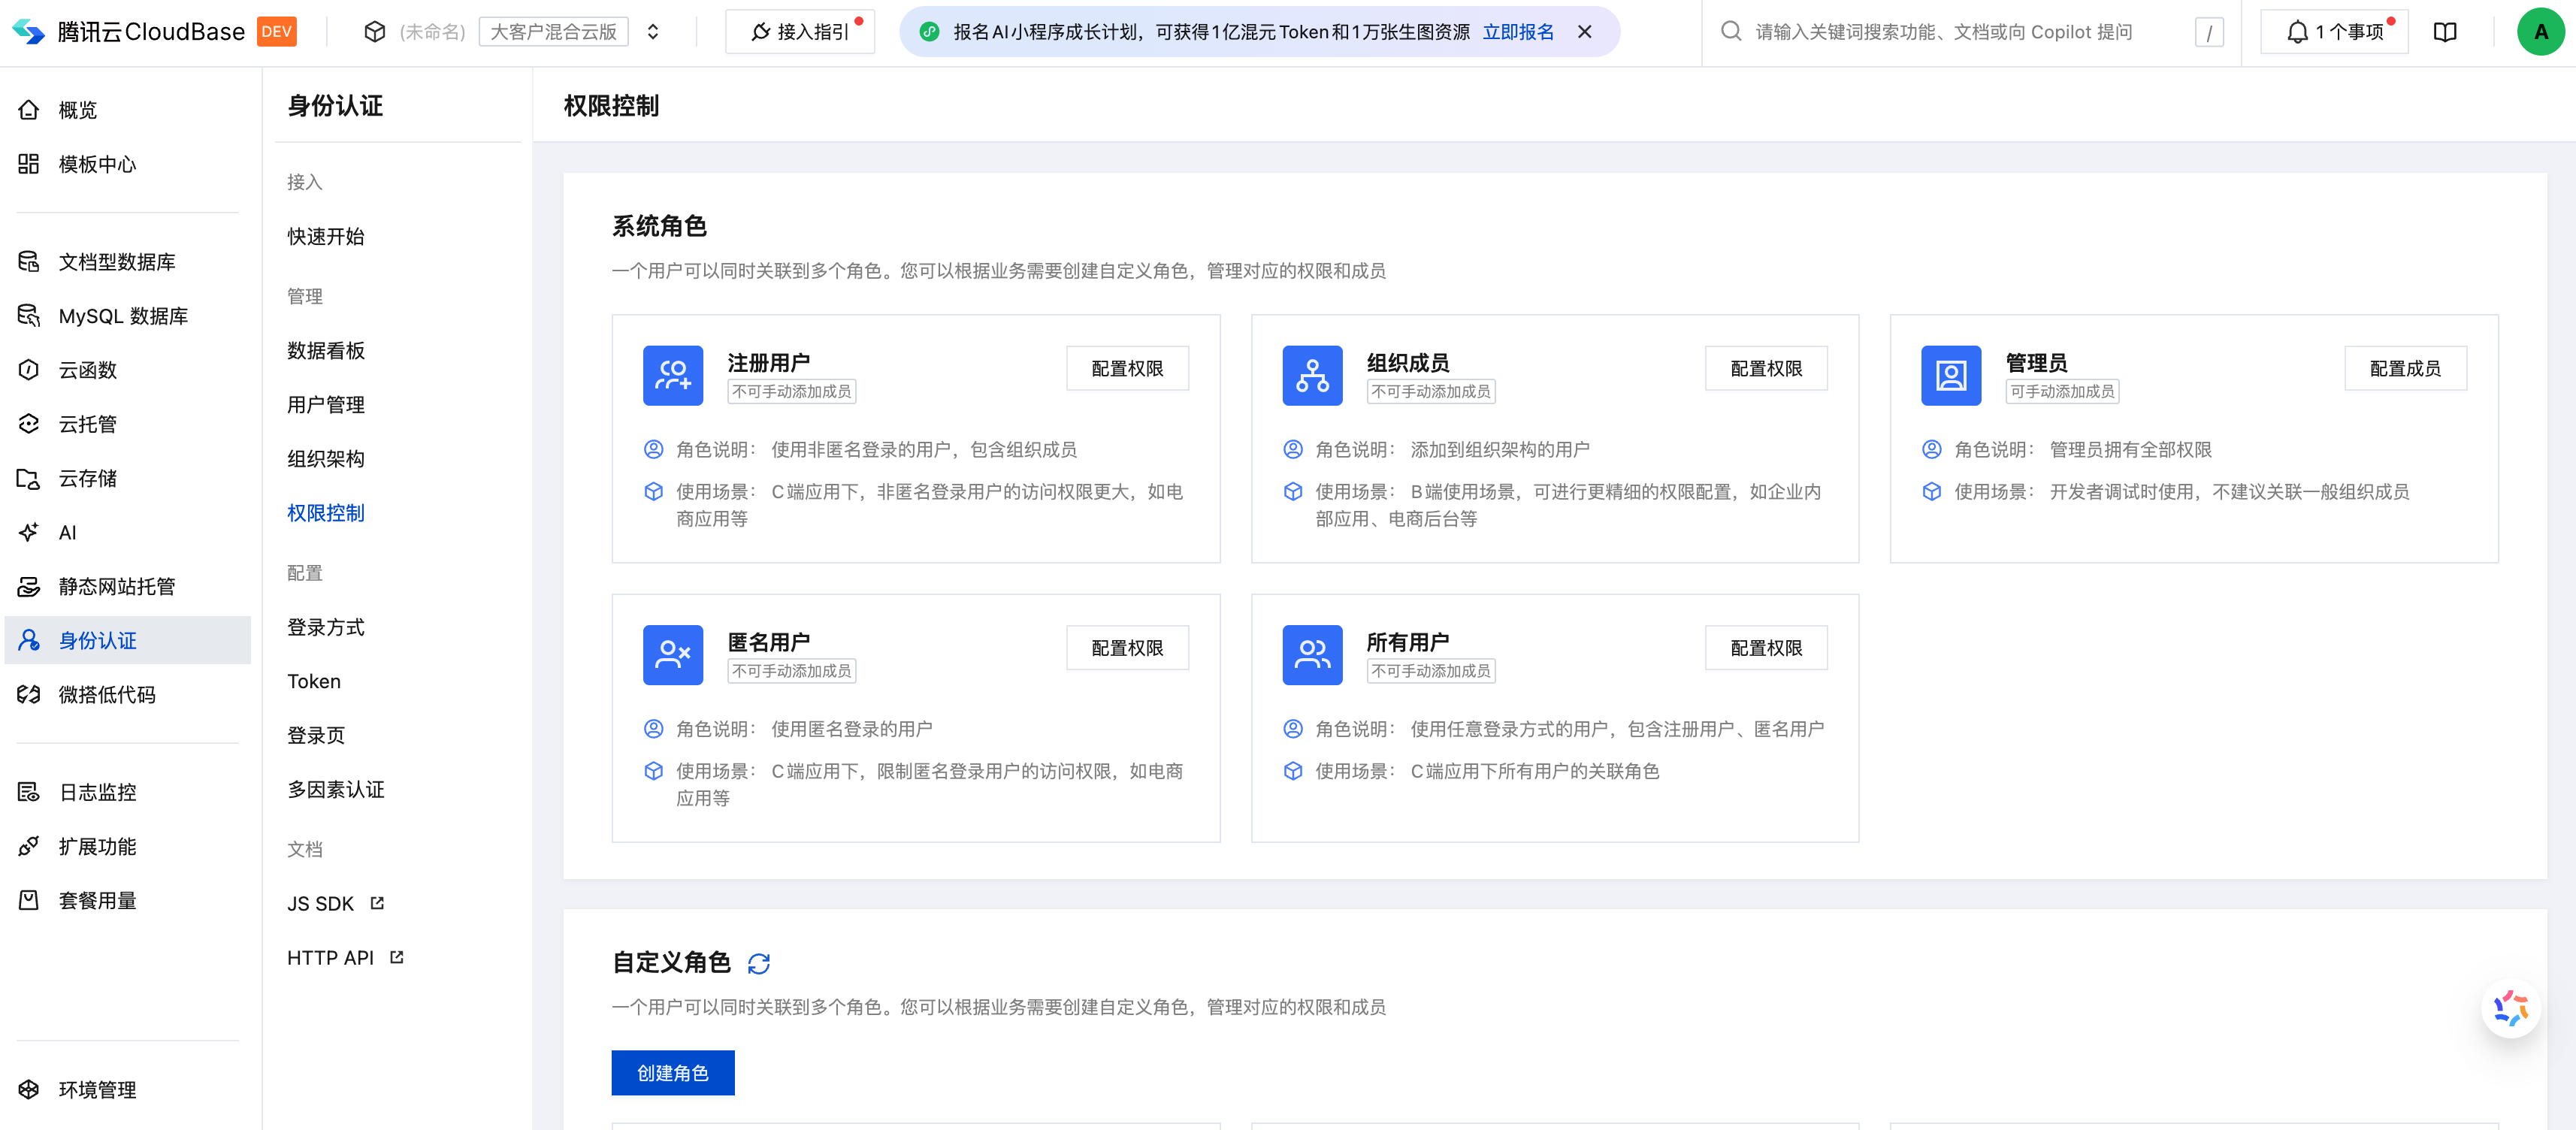Dismiss the AI小程序成长计划 banner
The image size is (2576, 1130).
tap(1585, 32)
